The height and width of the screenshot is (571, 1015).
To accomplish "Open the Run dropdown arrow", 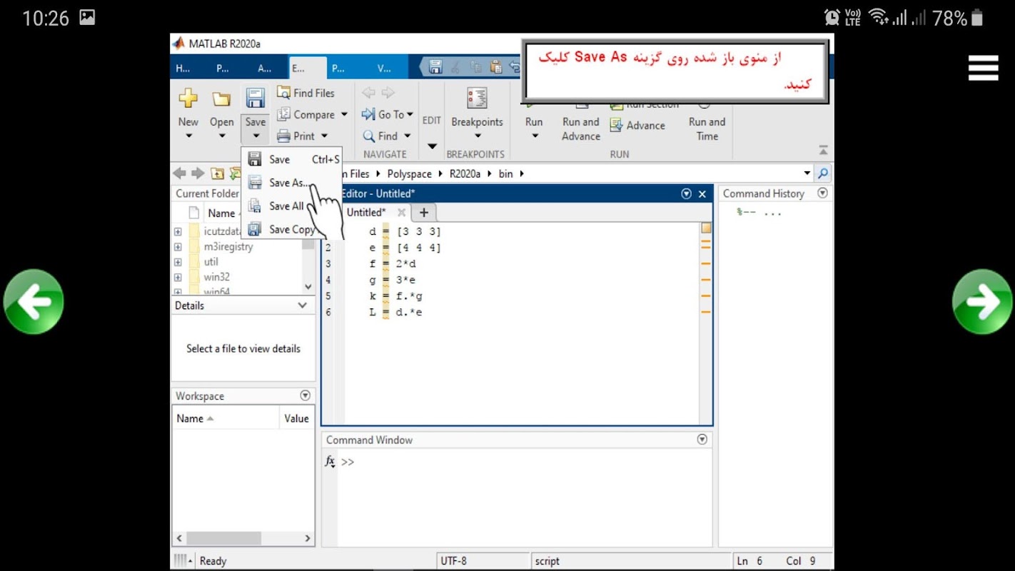I will [535, 136].
